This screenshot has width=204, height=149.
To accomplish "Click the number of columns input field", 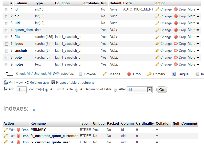I will click(x=22, y=90).
